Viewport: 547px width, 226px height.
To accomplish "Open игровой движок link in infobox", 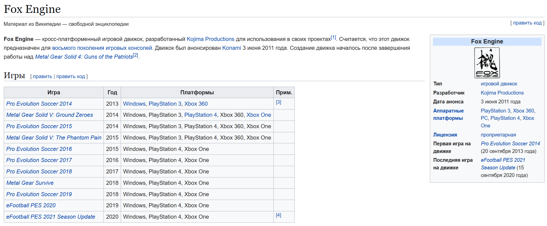I will (x=499, y=84).
